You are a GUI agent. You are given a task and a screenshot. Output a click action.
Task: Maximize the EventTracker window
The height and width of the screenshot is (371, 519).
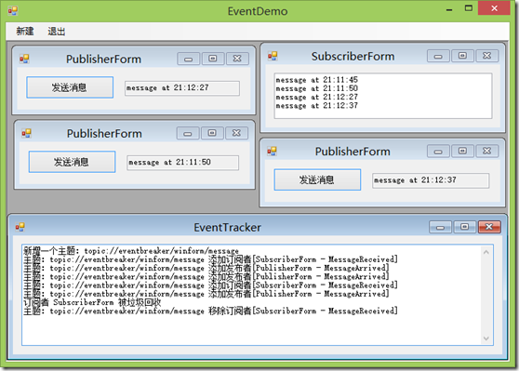pos(465,227)
